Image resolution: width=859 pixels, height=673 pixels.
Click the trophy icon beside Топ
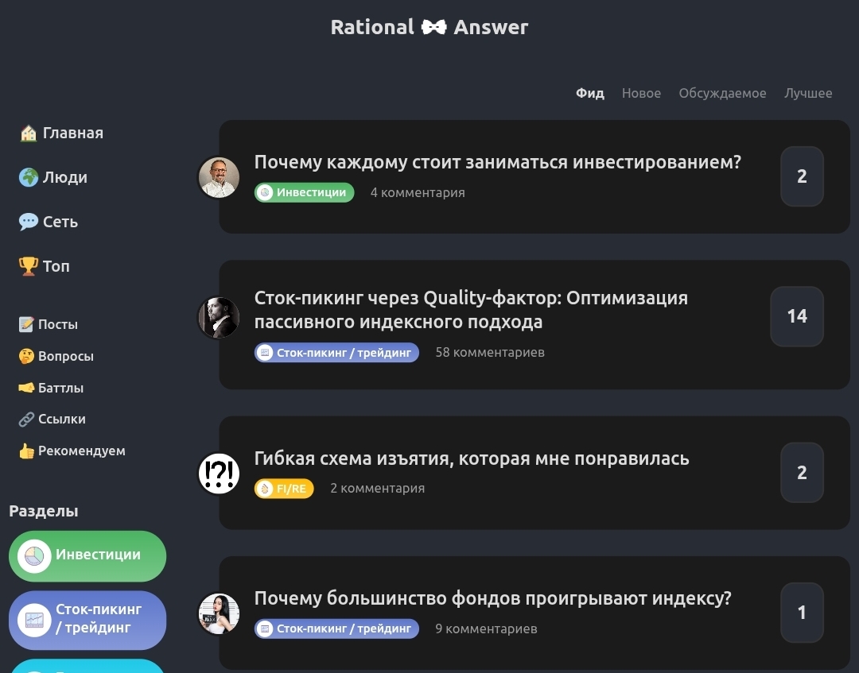[x=29, y=266]
